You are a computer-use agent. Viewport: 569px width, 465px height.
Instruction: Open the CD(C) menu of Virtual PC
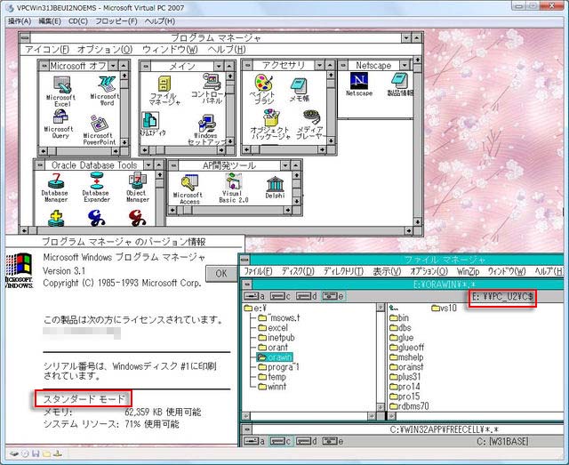tap(78, 21)
